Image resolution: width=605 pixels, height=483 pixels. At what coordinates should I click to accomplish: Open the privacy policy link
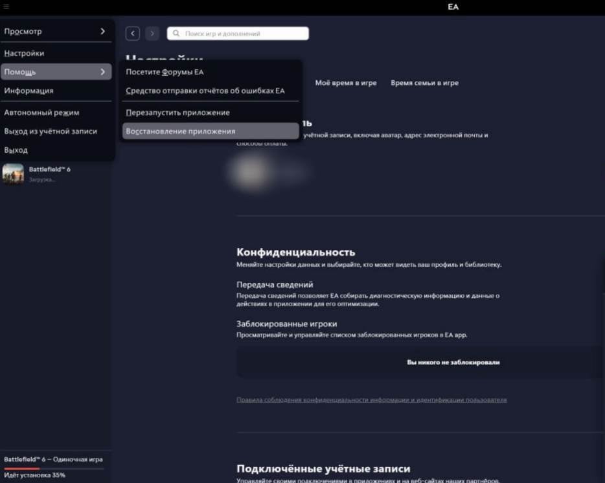[x=371, y=399]
